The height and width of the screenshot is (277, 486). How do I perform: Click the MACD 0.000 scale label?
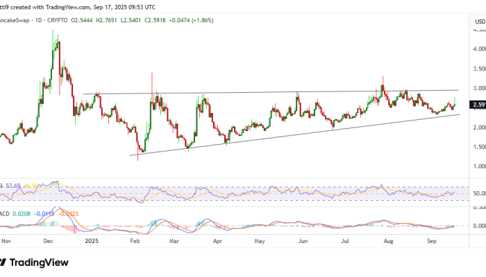tap(478, 226)
